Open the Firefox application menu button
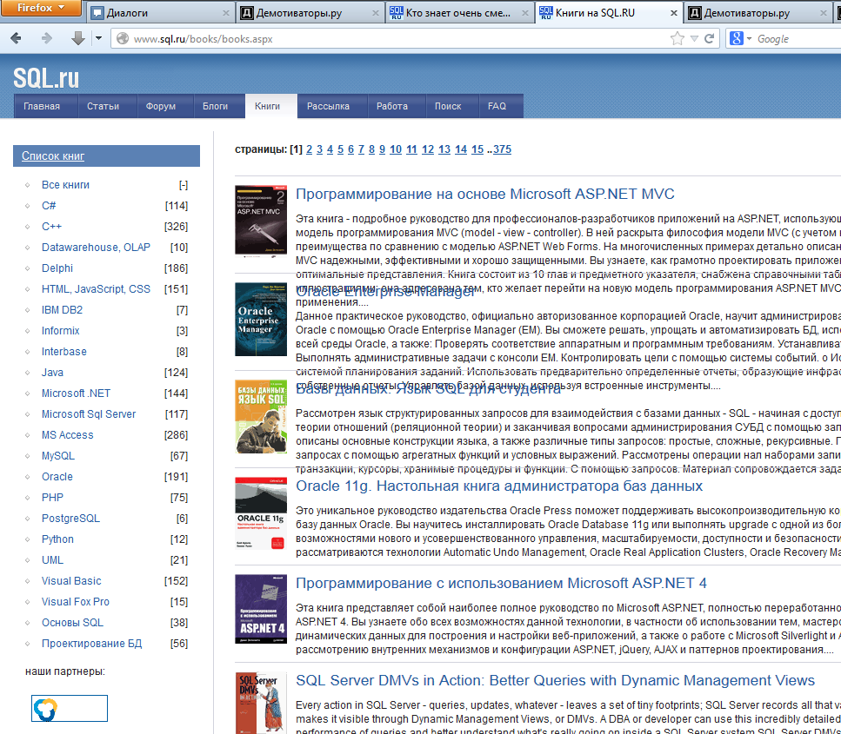 click(41, 8)
